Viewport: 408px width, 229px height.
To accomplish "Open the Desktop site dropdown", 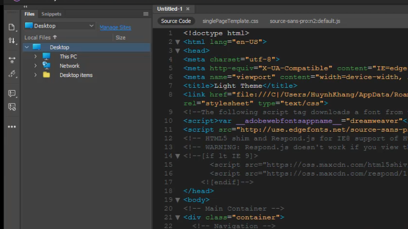I will click(x=60, y=26).
